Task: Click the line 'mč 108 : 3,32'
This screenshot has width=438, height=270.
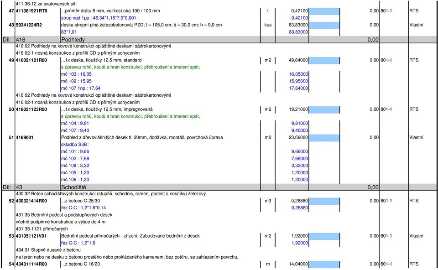Action: [75, 166]
